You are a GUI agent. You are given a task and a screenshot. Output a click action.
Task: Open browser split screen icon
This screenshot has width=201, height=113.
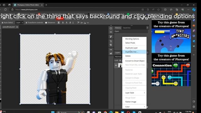[166, 10]
